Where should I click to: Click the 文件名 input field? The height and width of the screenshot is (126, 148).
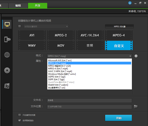89,100
